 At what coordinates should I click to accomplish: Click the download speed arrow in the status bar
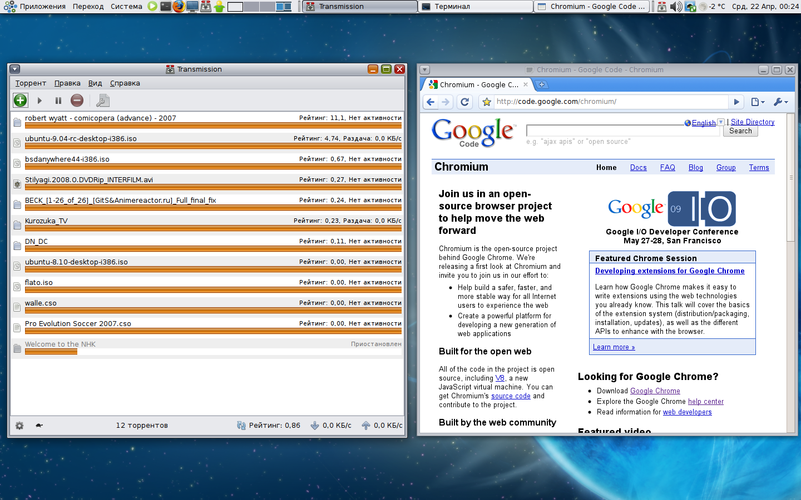pyautogui.click(x=315, y=426)
